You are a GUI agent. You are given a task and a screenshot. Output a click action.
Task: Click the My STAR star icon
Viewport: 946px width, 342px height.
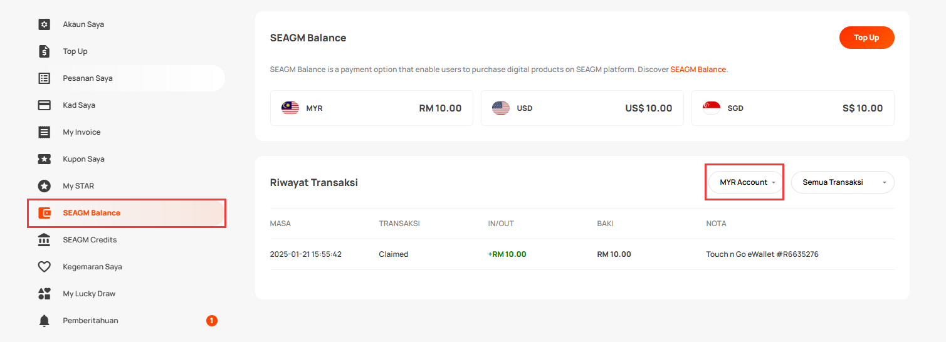44,186
